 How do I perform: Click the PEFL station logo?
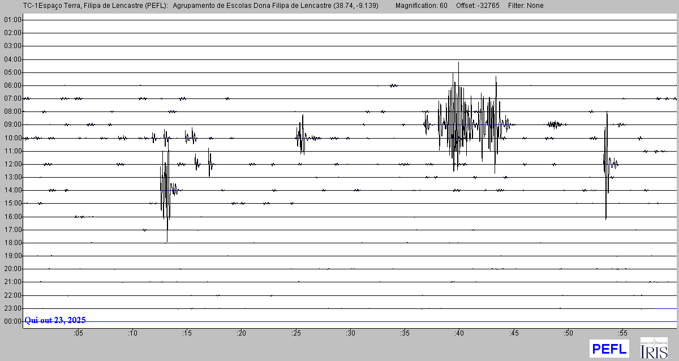click(x=609, y=349)
